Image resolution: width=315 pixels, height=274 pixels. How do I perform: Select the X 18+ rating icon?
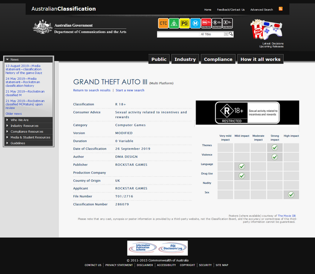pyautogui.click(x=228, y=23)
